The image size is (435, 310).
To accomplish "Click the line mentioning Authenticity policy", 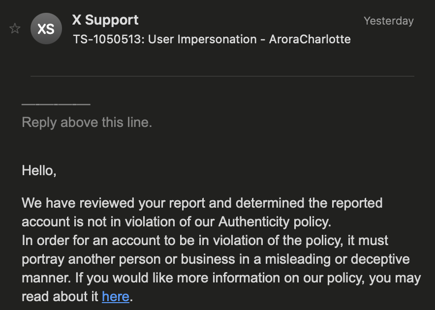I will pyautogui.click(x=177, y=222).
